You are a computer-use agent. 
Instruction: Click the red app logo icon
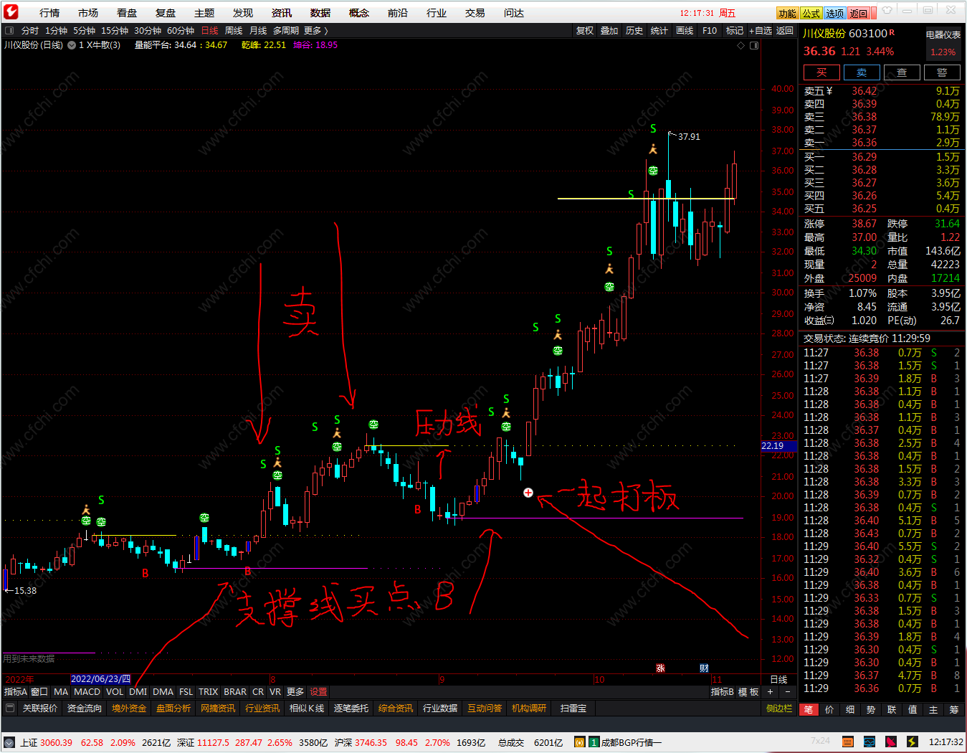coord(11,12)
